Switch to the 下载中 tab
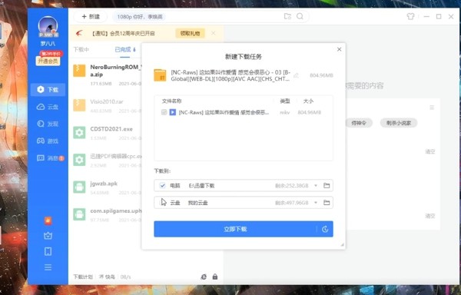The height and width of the screenshot is (295, 461). pos(81,49)
